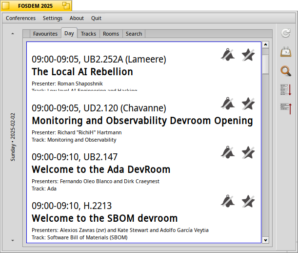Toggle alarm bell for Welcome to the Ada DevRoom
Image resolution: width=298 pixels, height=253 pixels.
click(228, 152)
